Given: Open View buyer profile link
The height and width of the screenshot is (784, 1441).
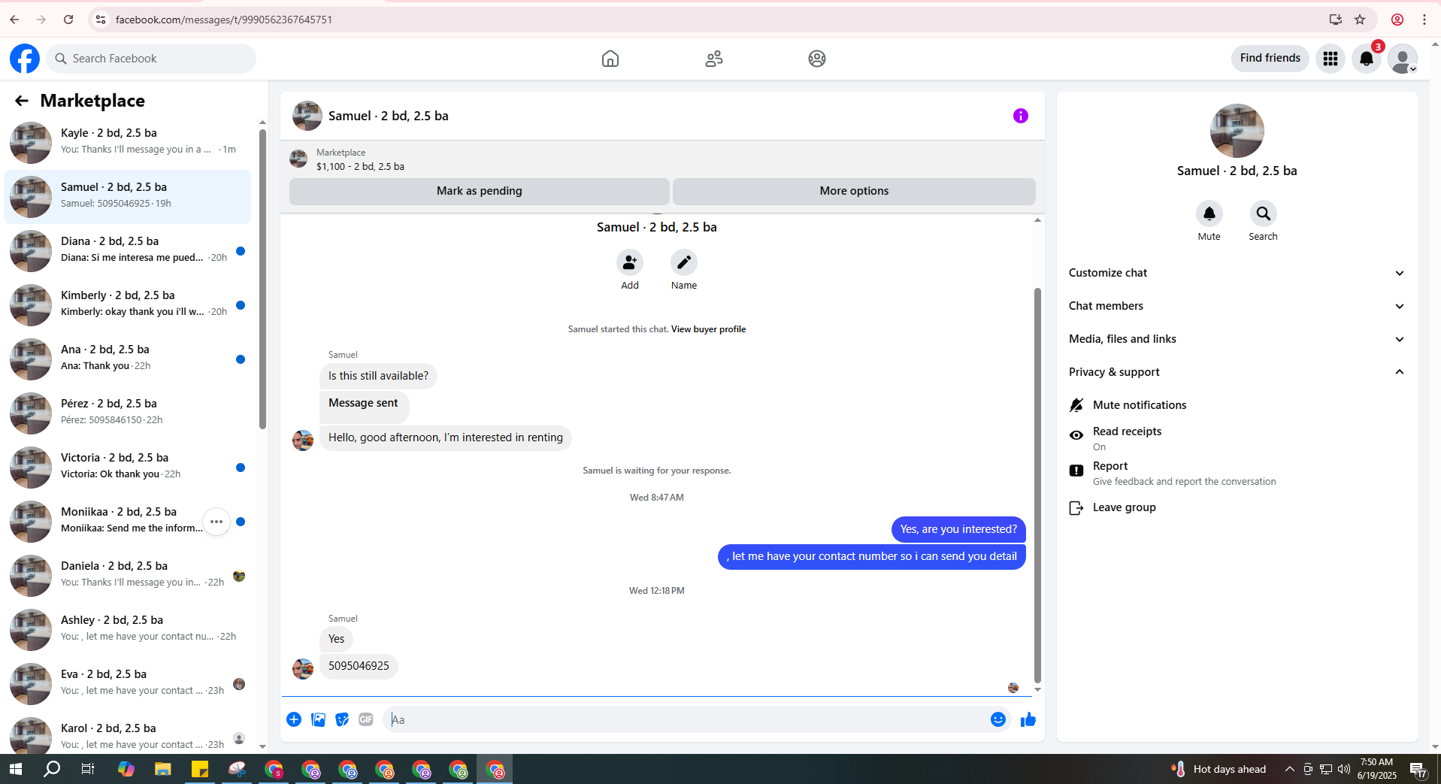Looking at the screenshot, I should tap(708, 329).
